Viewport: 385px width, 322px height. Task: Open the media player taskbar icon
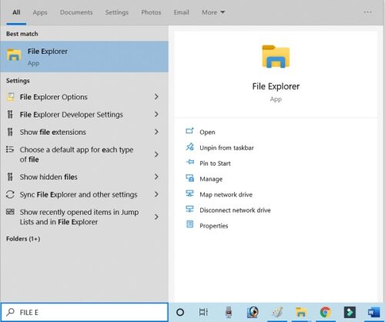point(253,312)
